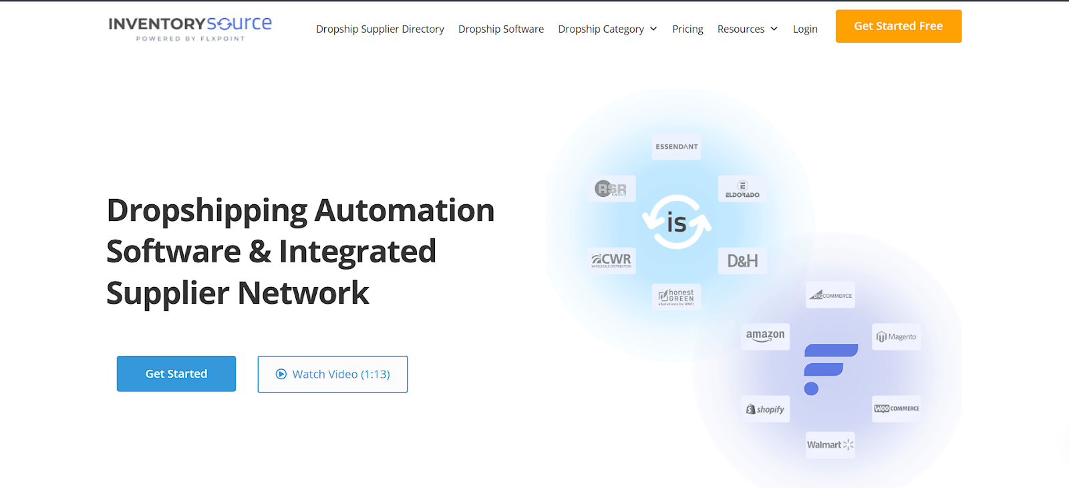Open Dropship Supplier Directory page
Screen dimensions: 1069x488
click(379, 29)
